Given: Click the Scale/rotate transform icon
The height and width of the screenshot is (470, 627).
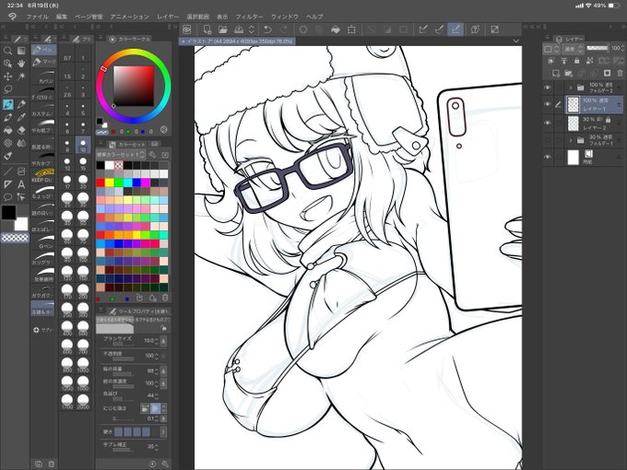Looking at the screenshot, I should coord(351,29).
